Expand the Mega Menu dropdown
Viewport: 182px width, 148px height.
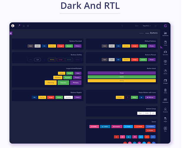[147, 26]
